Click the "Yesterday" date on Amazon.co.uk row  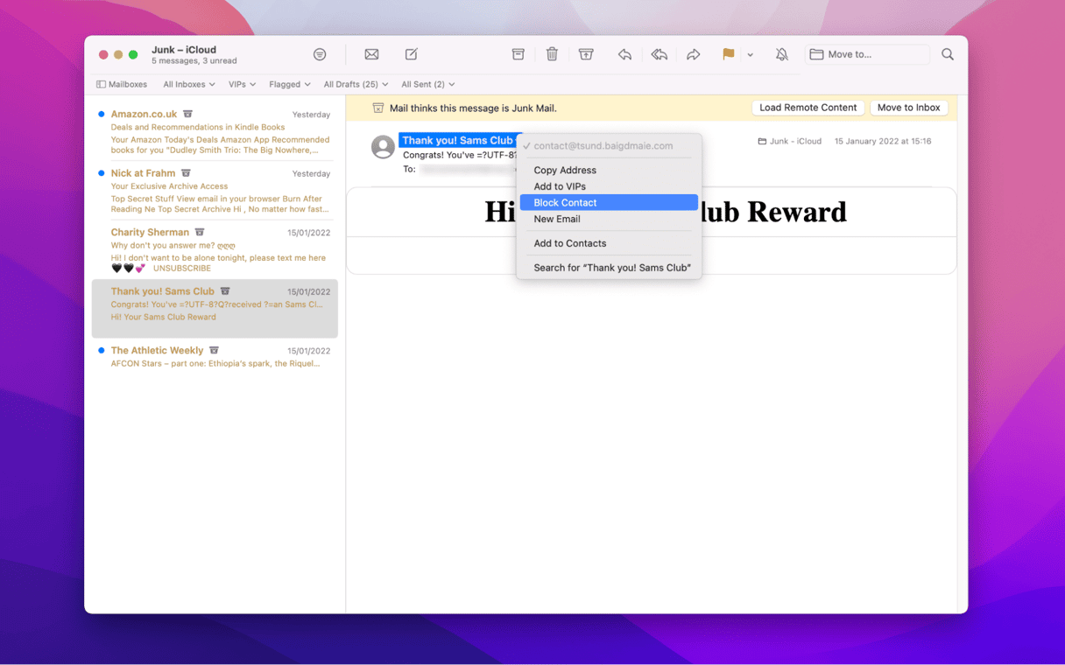311,115
